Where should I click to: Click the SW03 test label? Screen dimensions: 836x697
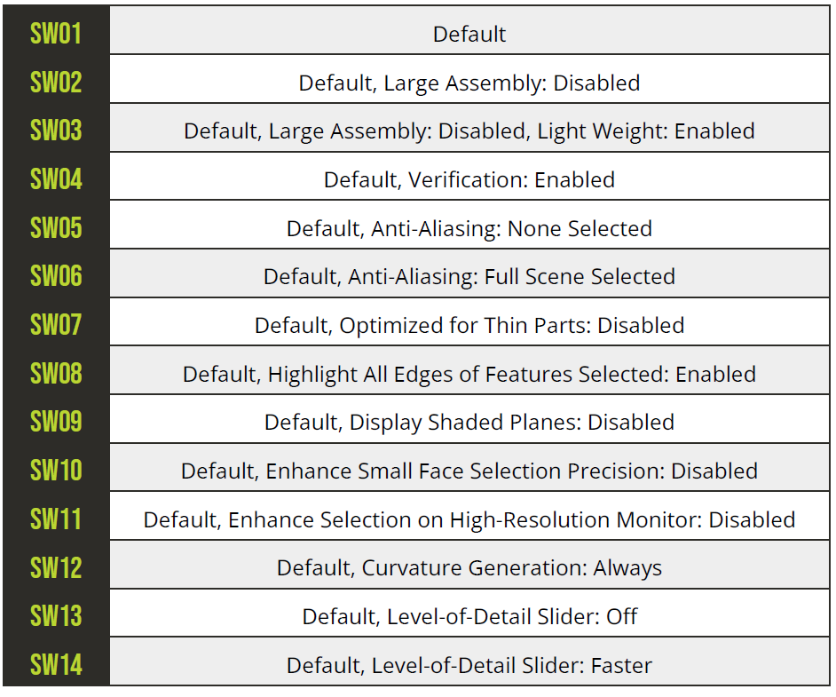56,131
